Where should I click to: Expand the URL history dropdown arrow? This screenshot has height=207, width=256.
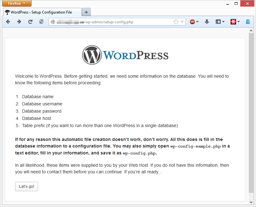coord(182,22)
